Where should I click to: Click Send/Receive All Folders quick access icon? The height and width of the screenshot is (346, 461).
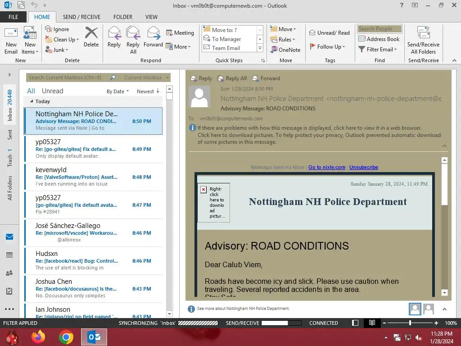(21, 5)
